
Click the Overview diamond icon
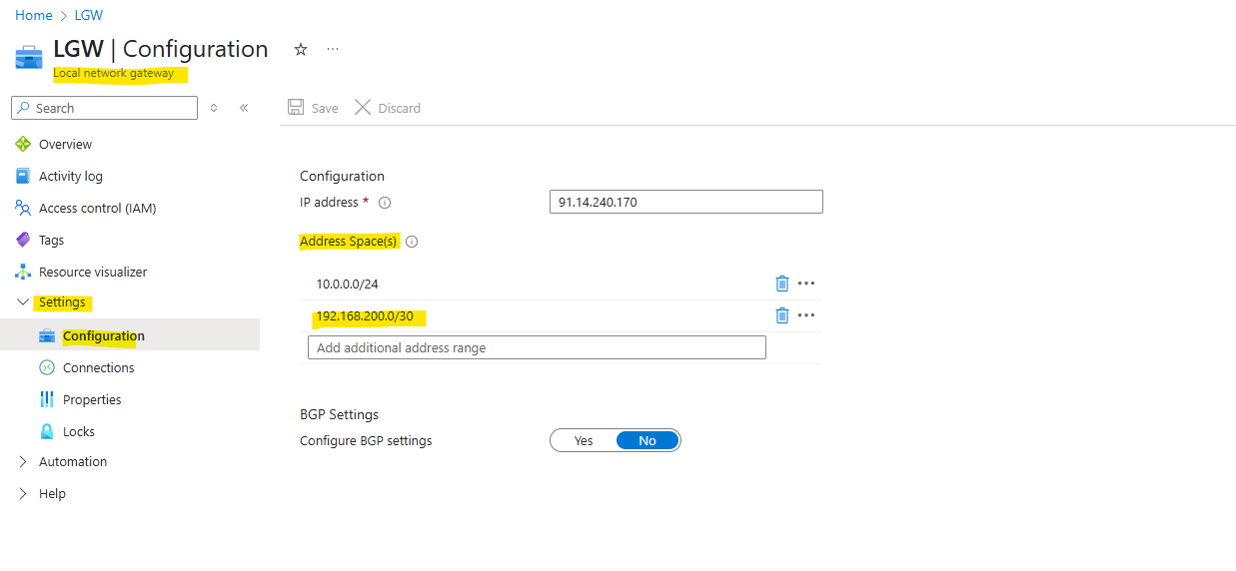[x=23, y=144]
